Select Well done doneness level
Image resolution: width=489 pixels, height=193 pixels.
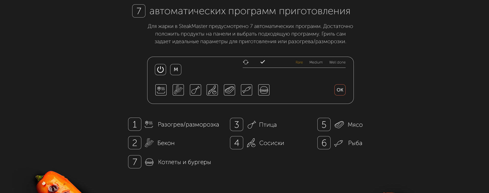point(337,62)
